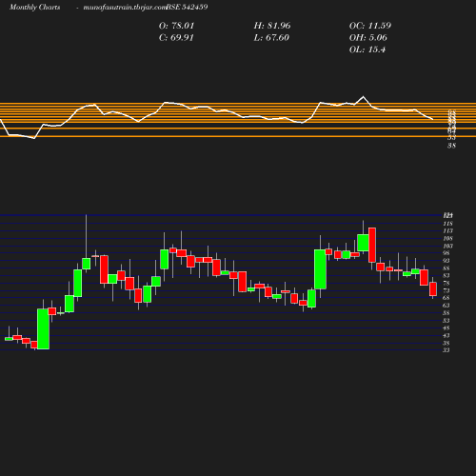This screenshot has height=476, width=476.
Task: Click price axis label 113
Action: tap(448, 231)
